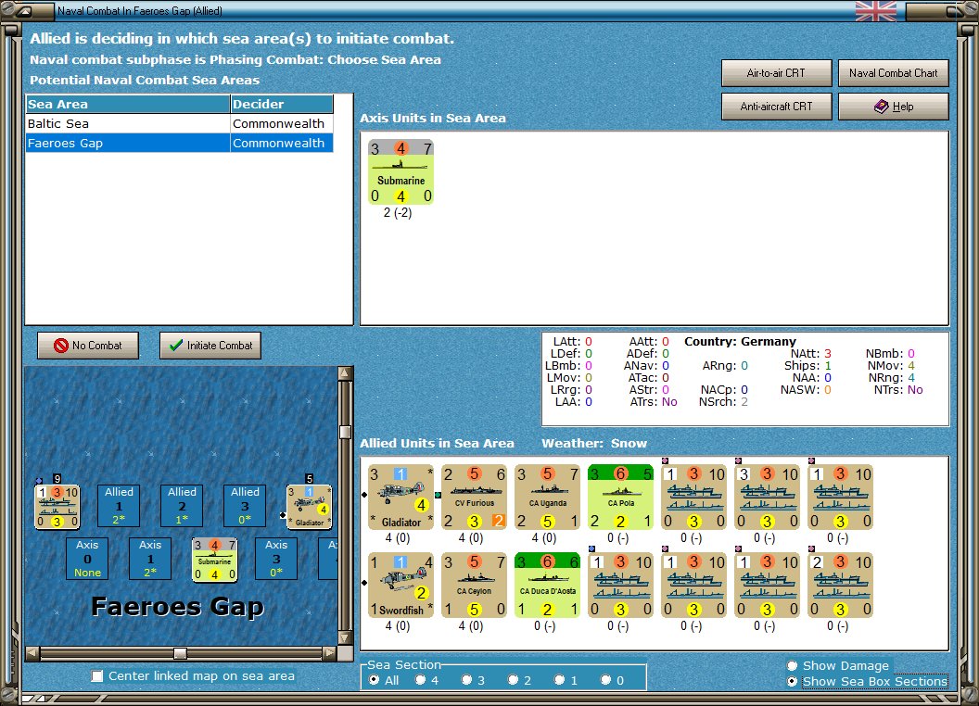Viewport: 979px width, 706px height.
Task: Select the CA Uganda cruiser unit
Action: 548,497
